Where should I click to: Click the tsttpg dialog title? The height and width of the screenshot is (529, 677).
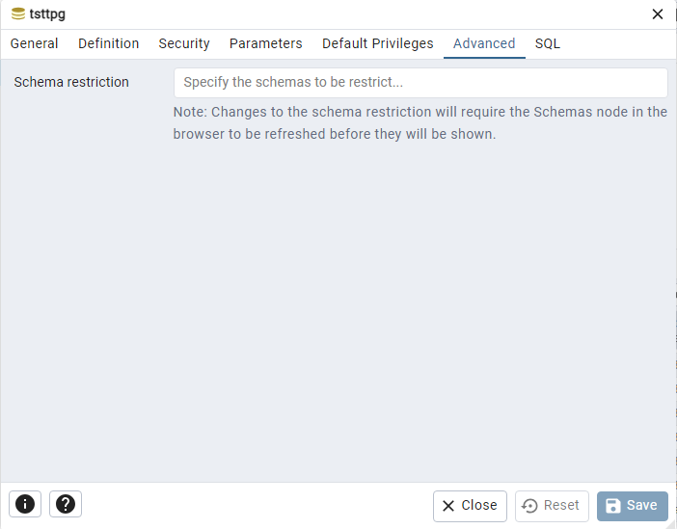pyautogui.click(x=47, y=14)
